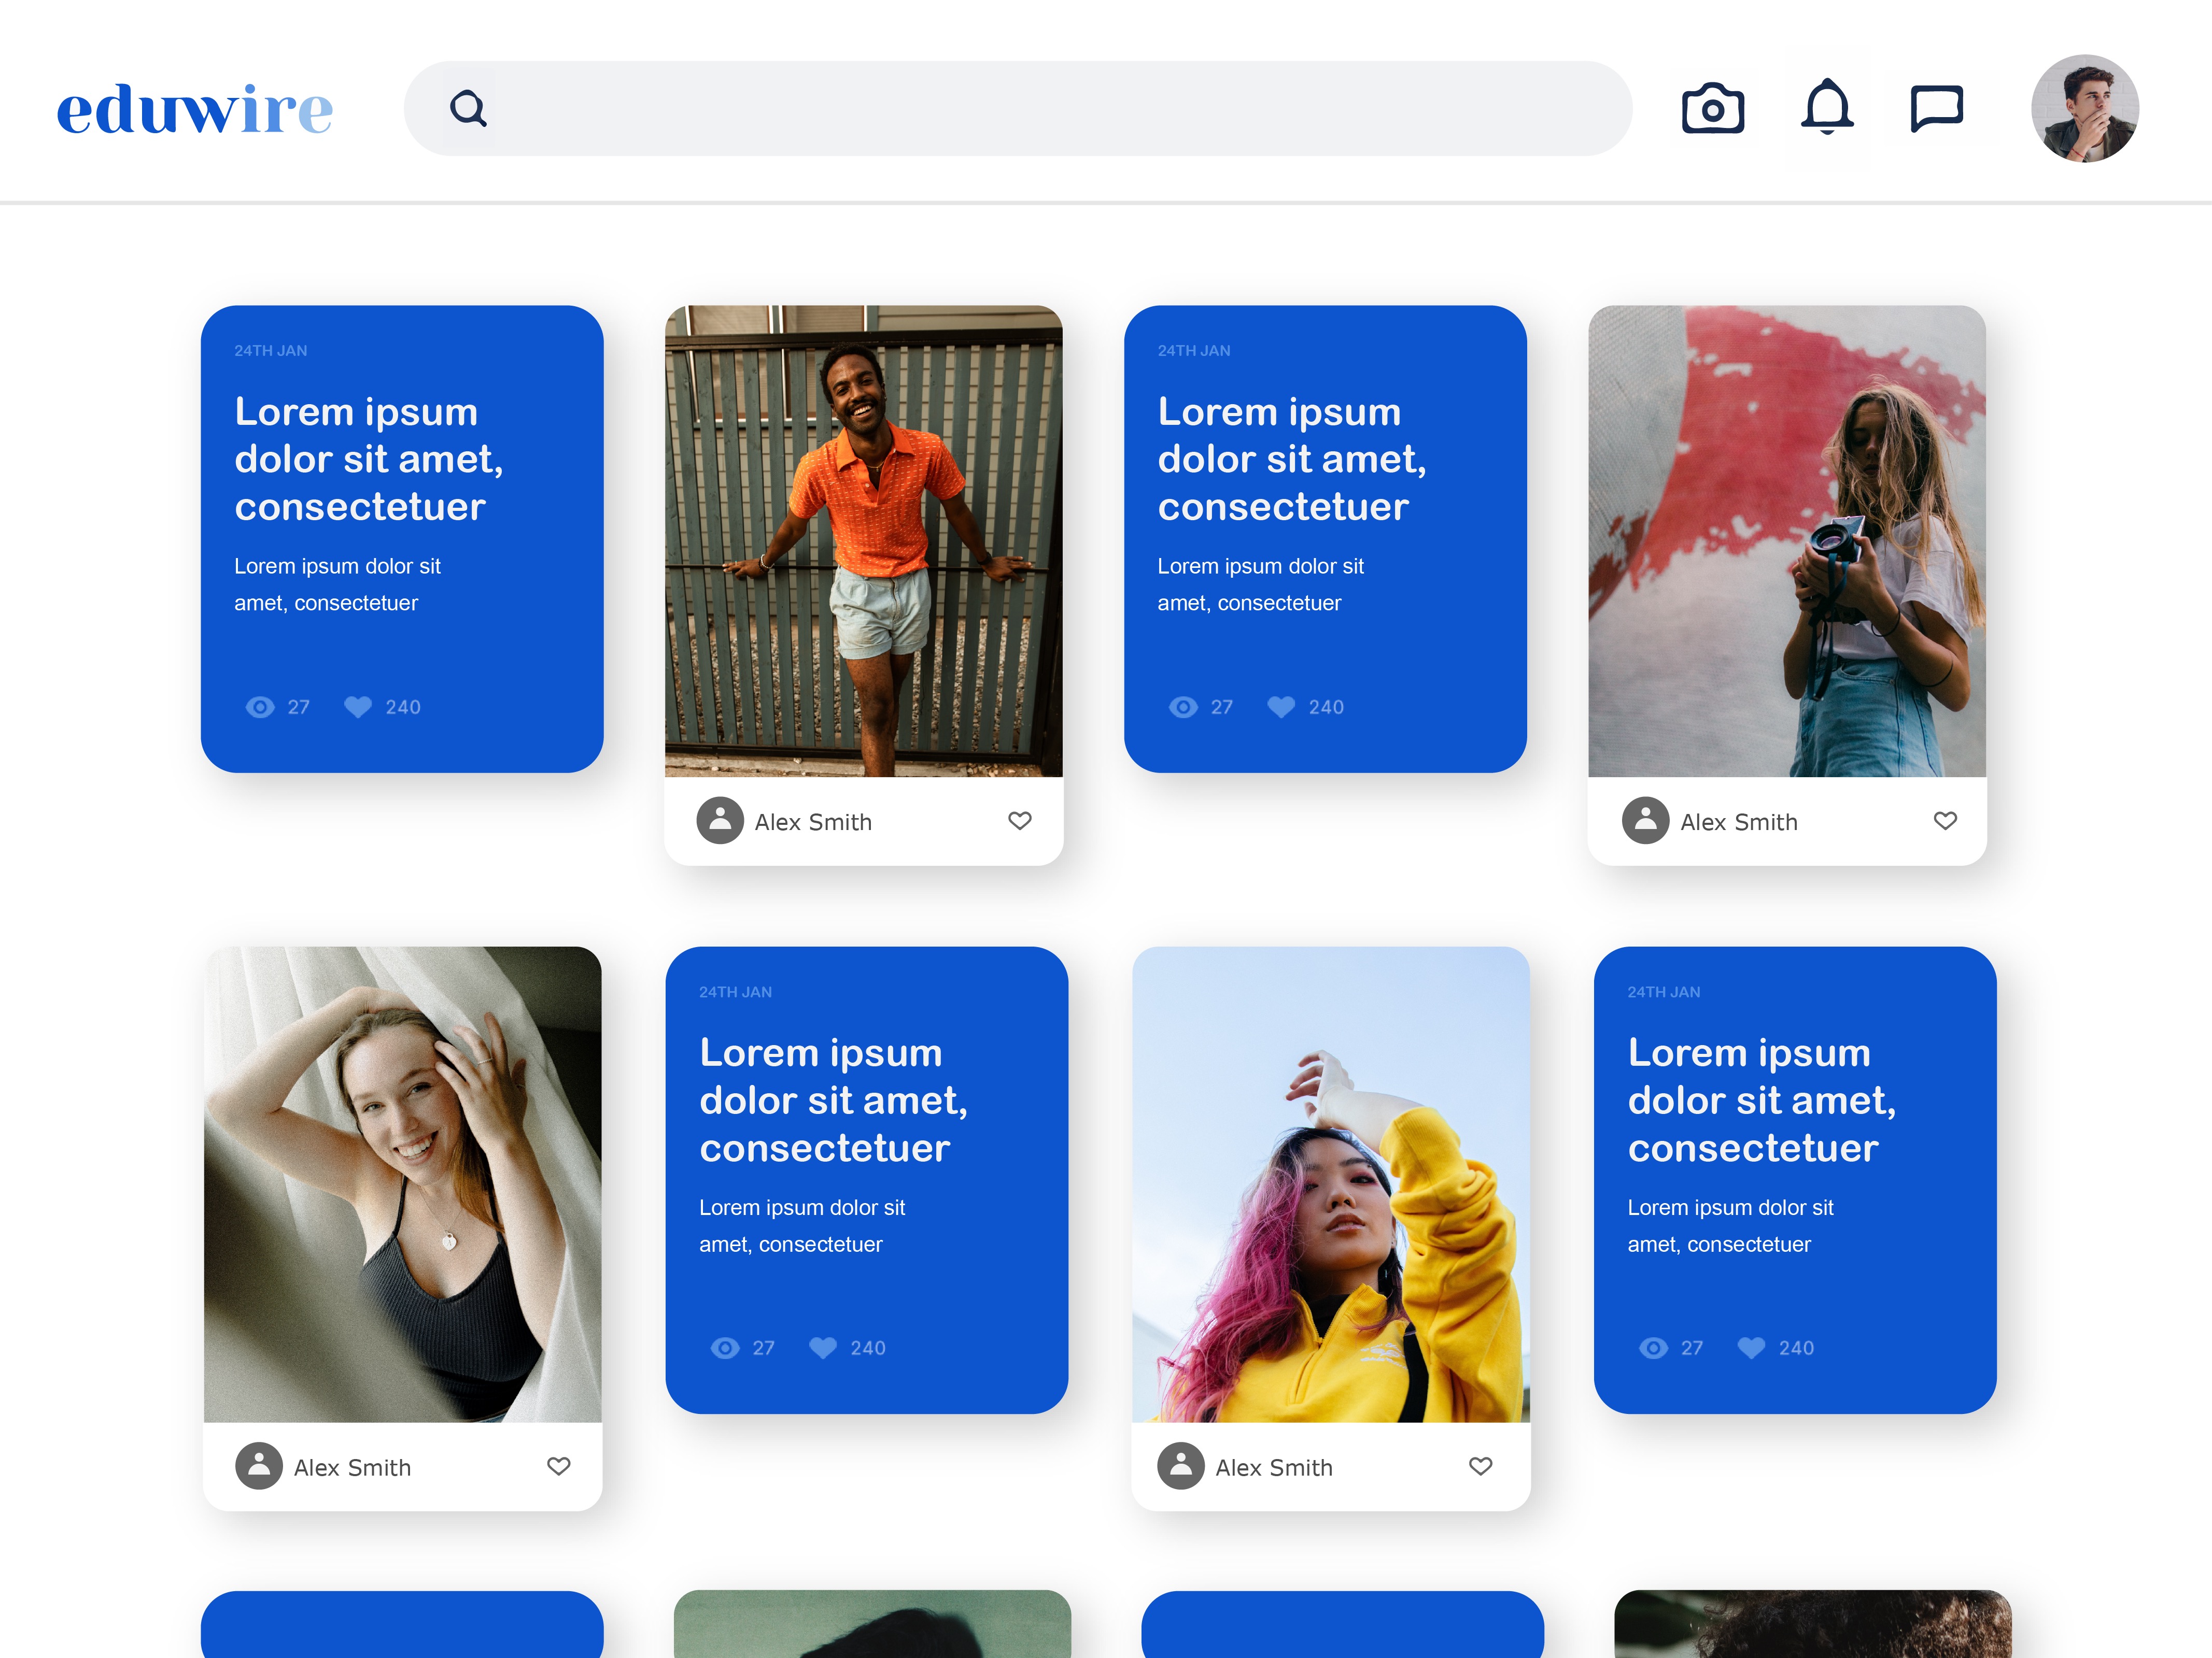Toggle heart on smiling woman photo card

click(558, 1466)
